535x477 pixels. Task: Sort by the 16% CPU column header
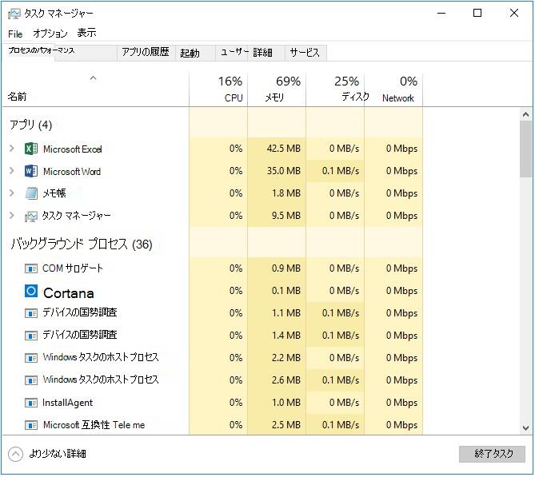pos(218,89)
